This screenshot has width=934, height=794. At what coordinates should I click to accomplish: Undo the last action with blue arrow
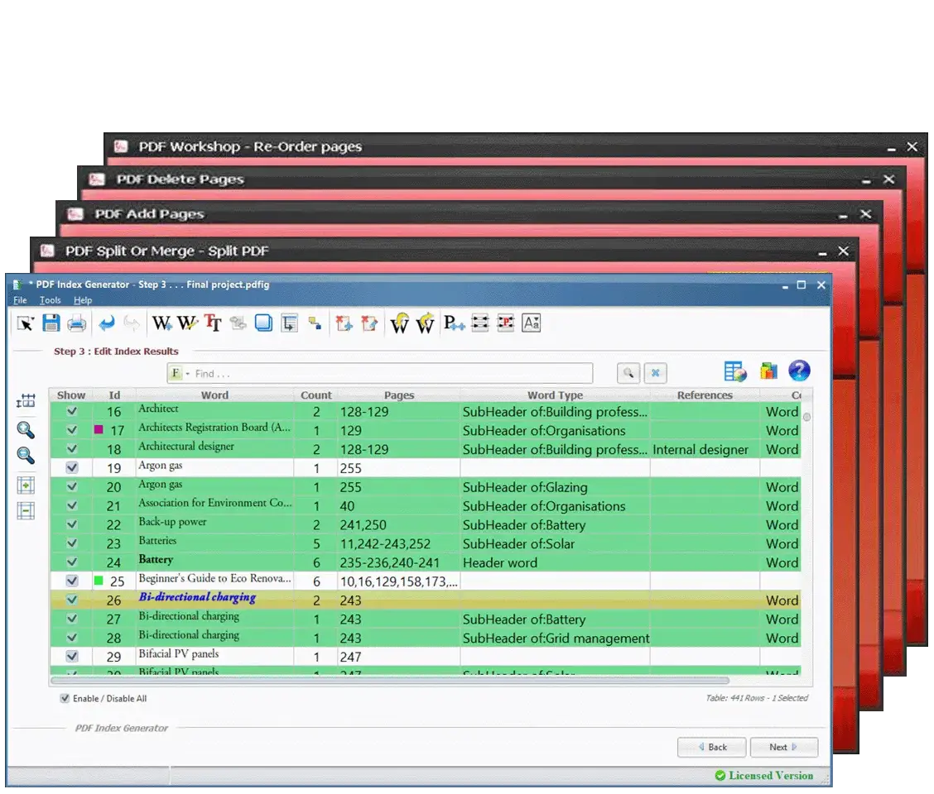(107, 323)
